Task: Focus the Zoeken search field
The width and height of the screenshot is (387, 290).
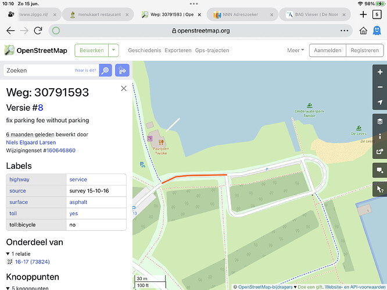Action: [x=51, y=70]
